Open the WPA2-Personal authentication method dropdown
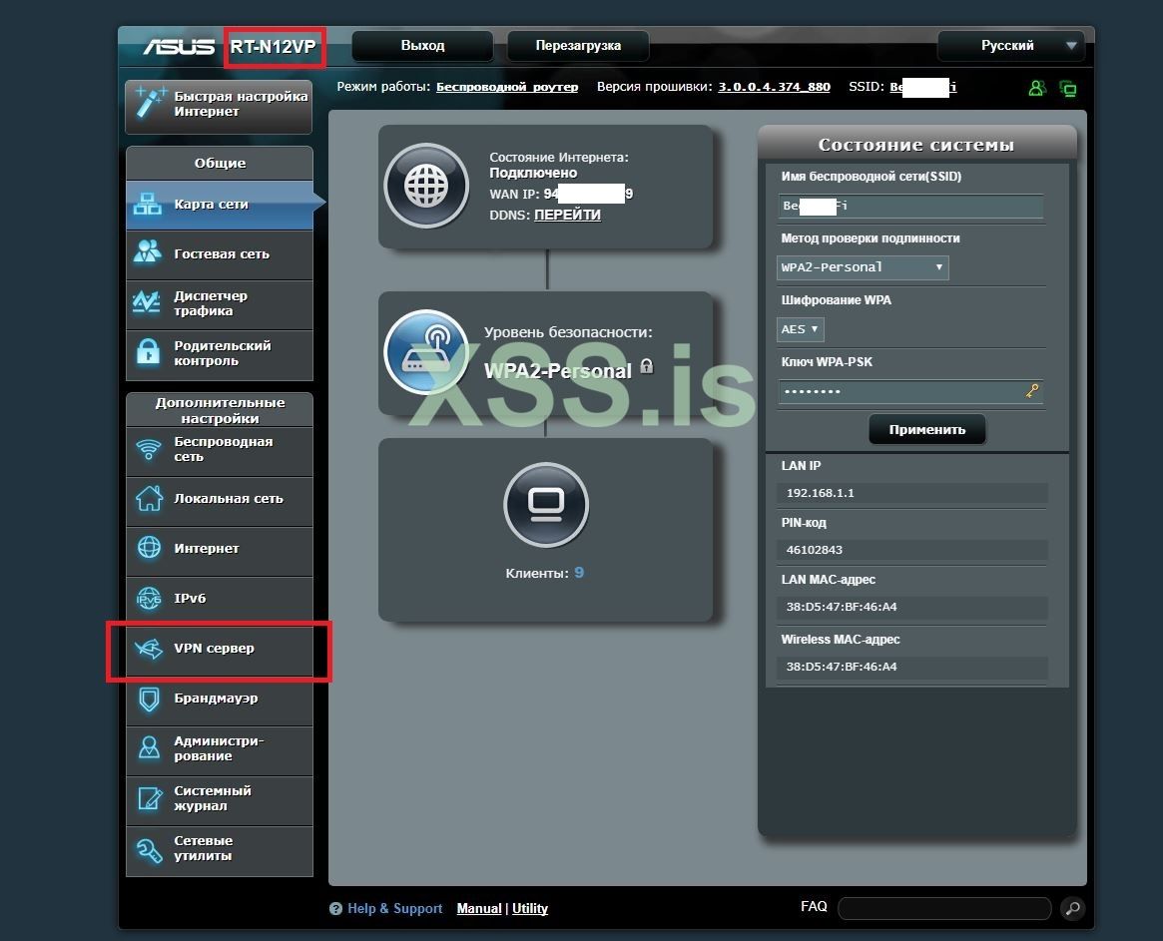 [x=863, y=267]
